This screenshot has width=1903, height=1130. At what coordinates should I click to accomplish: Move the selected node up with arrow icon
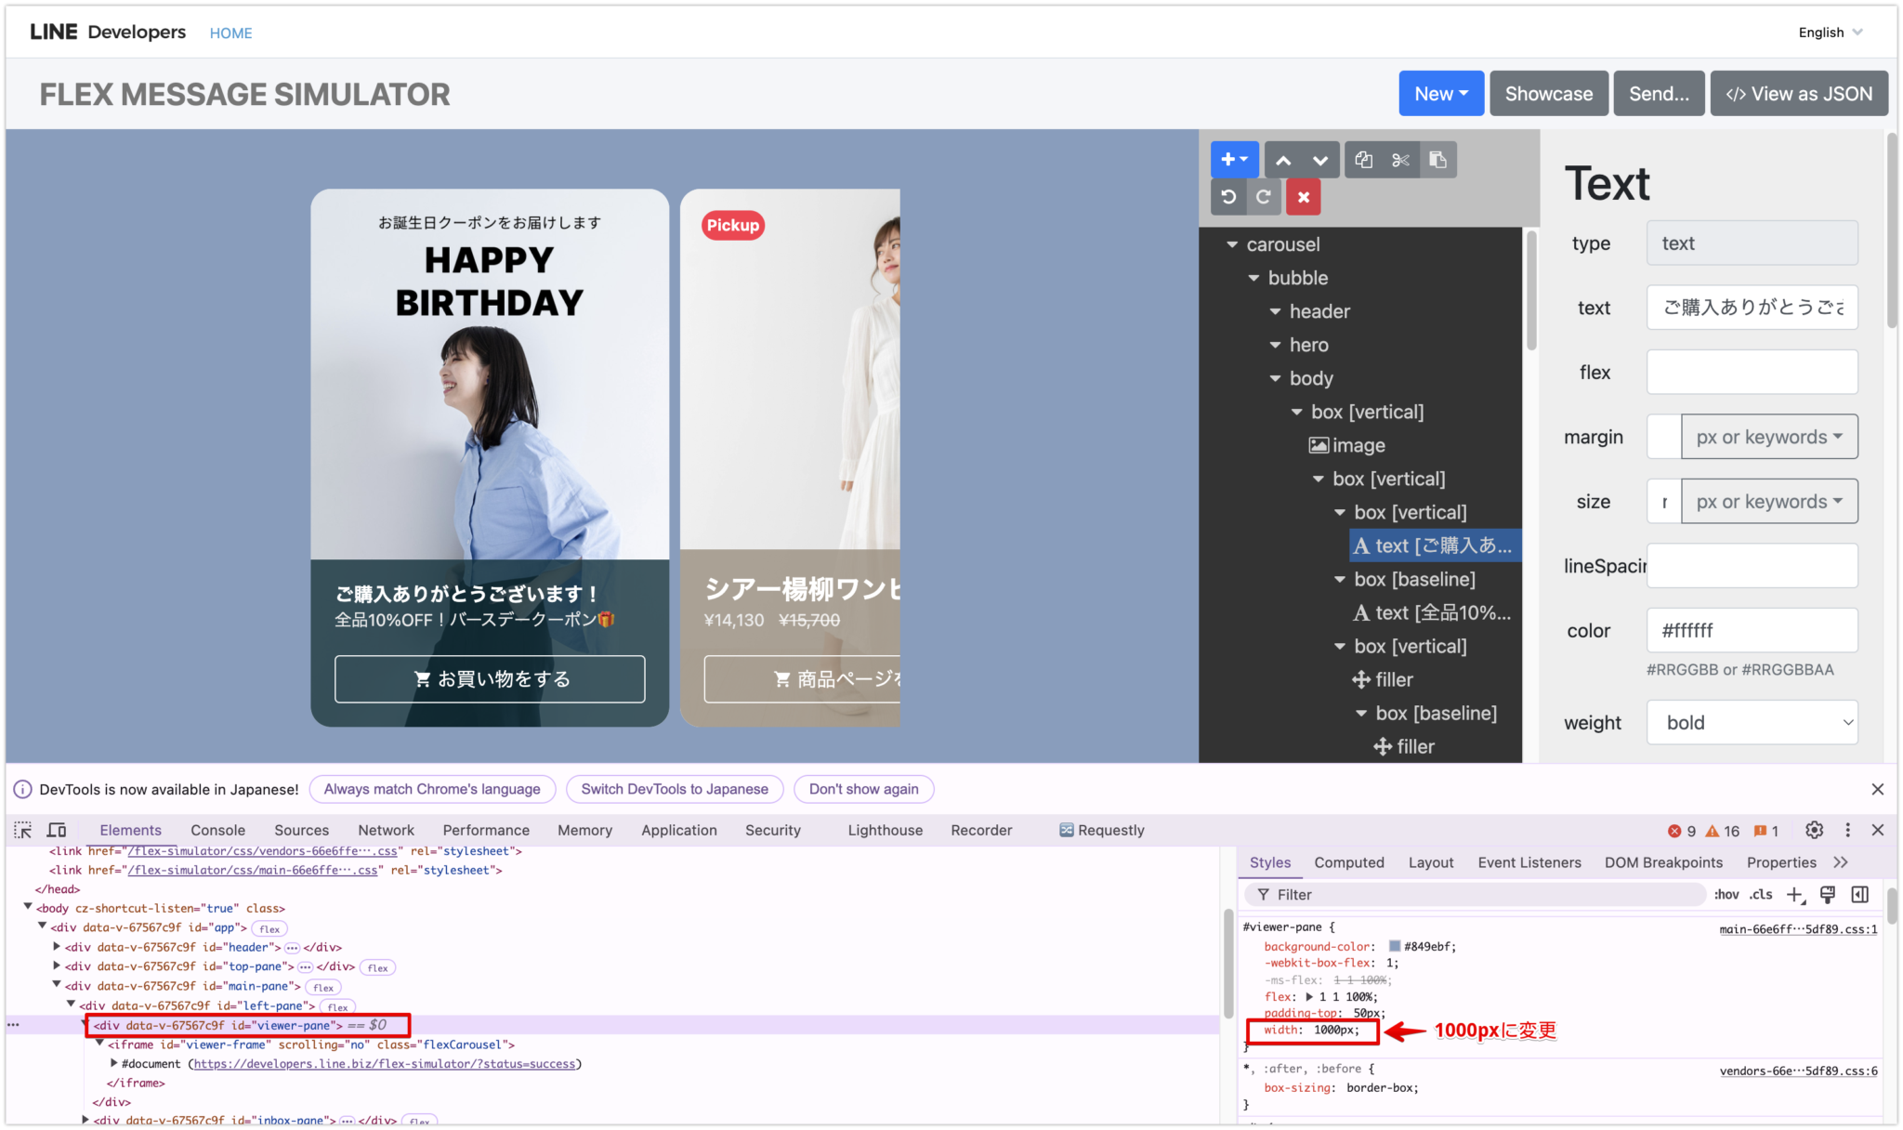1285,159
